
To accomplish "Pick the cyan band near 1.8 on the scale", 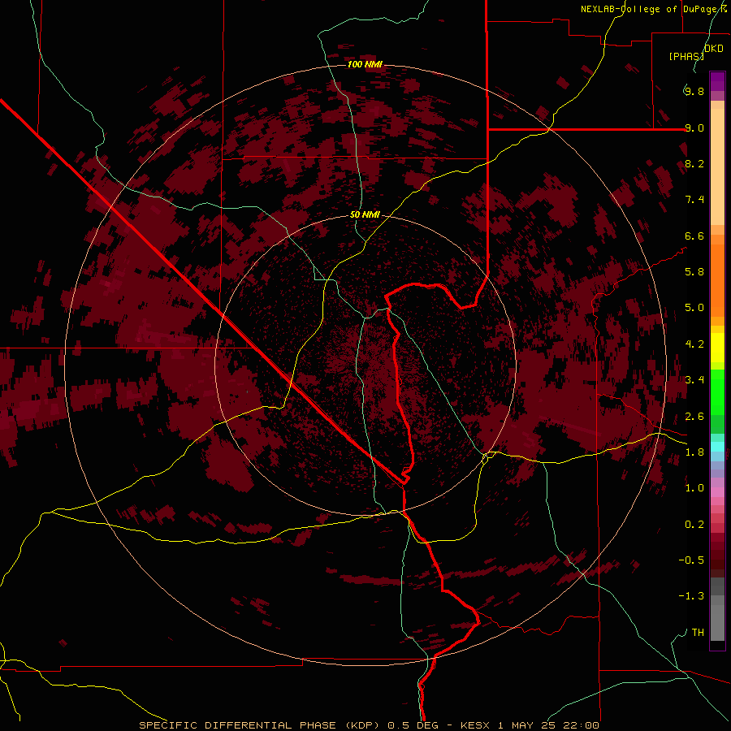I will tap(717, 447).
